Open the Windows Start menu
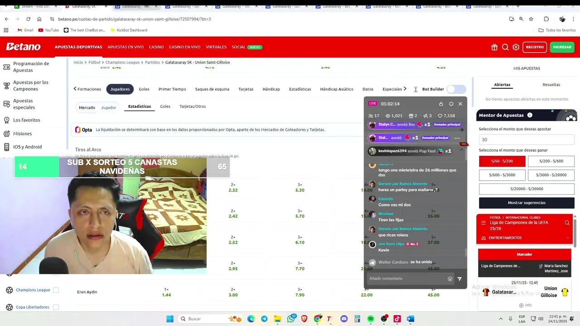The height and width of the screenshot is (326, 580). pos(170,319)
